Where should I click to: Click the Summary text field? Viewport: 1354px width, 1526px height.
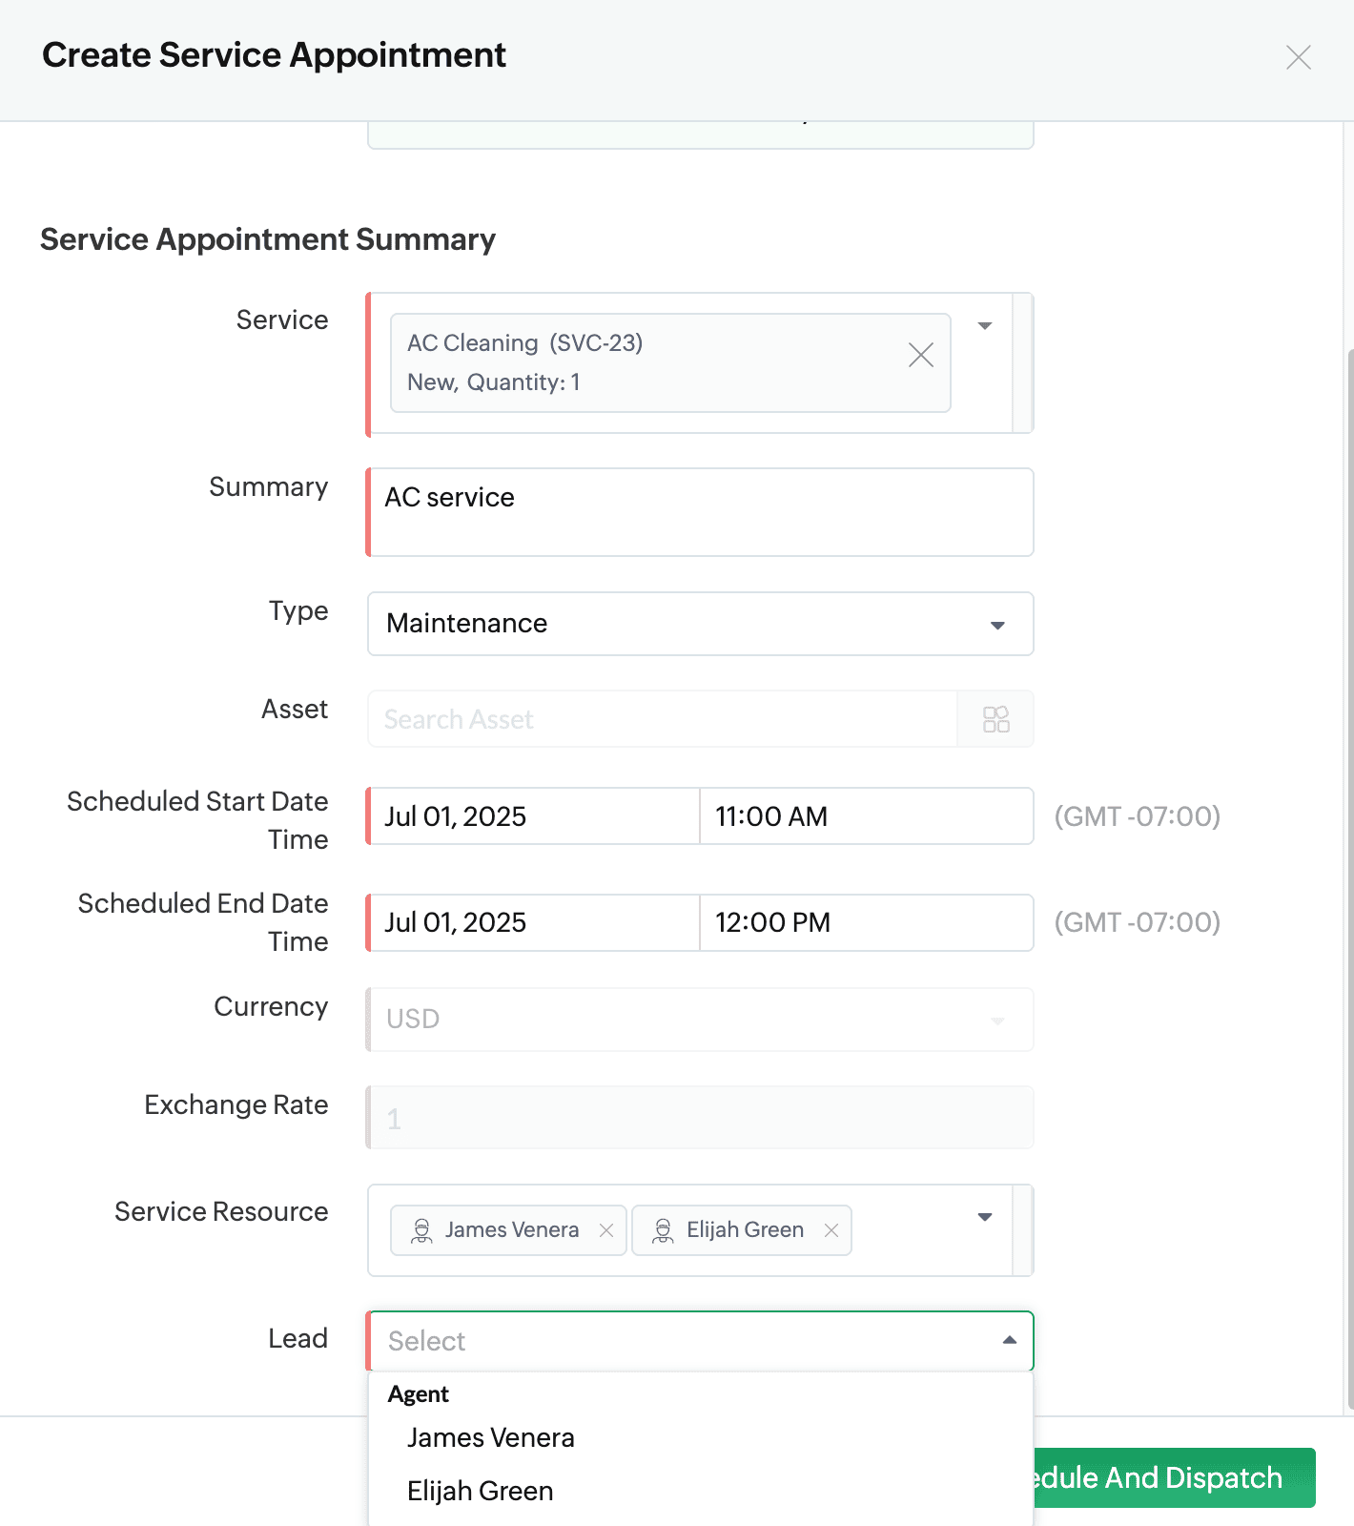pyautogui.click(x=700, y=512)
